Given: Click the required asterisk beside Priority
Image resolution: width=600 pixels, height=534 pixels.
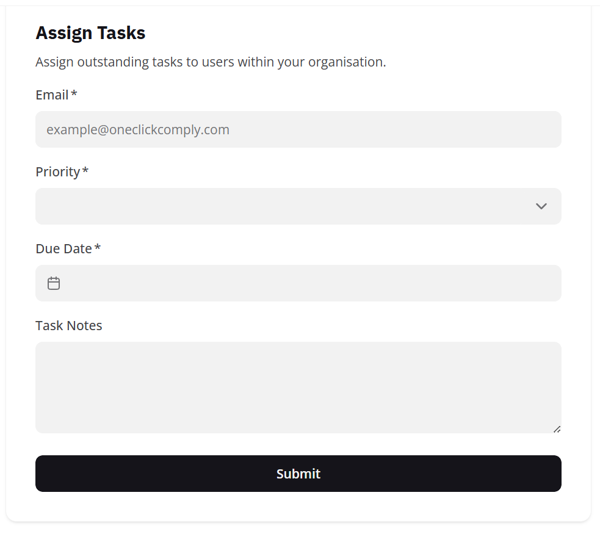Looking at the screenshot, I should click(x=85, y=171).
